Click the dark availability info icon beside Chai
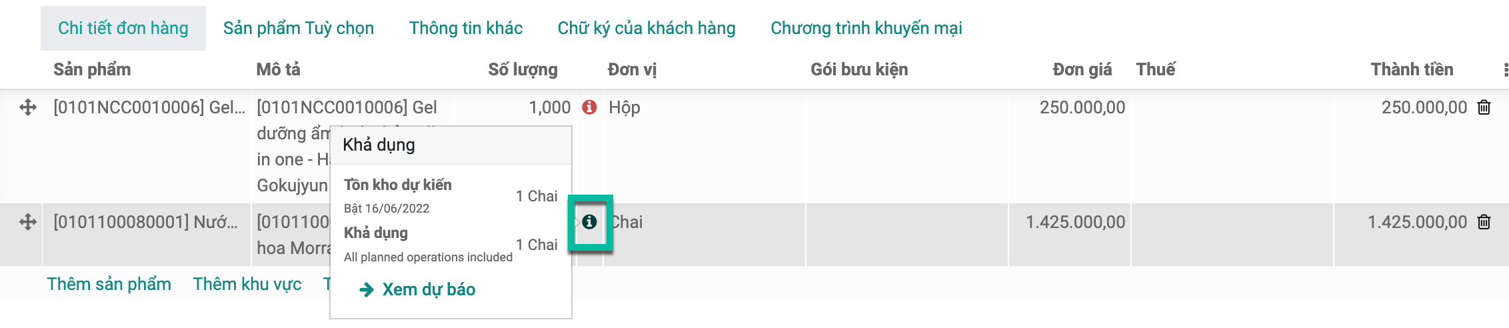 (589, 221)
